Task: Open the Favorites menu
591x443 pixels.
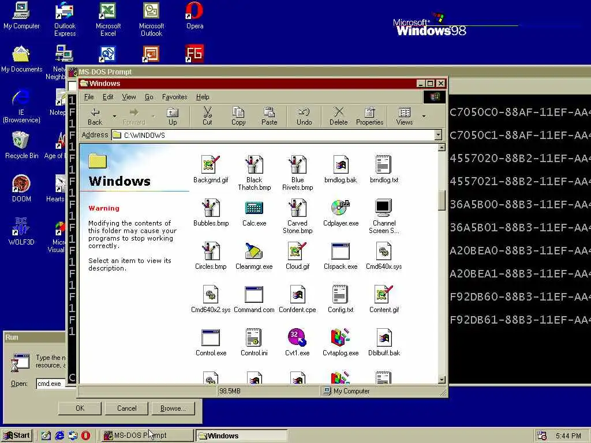Action: coord(174,97)
